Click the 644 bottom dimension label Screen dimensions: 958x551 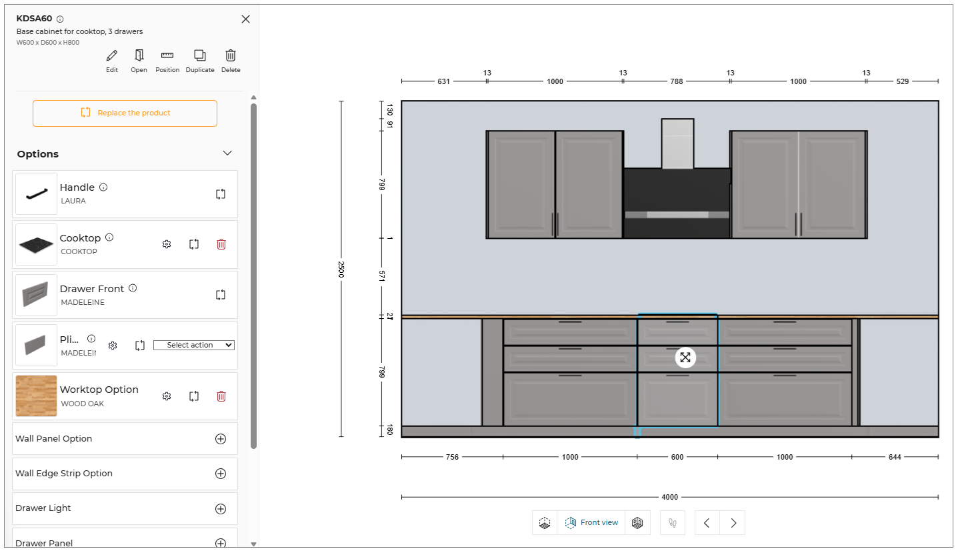(x=895, y=457)
